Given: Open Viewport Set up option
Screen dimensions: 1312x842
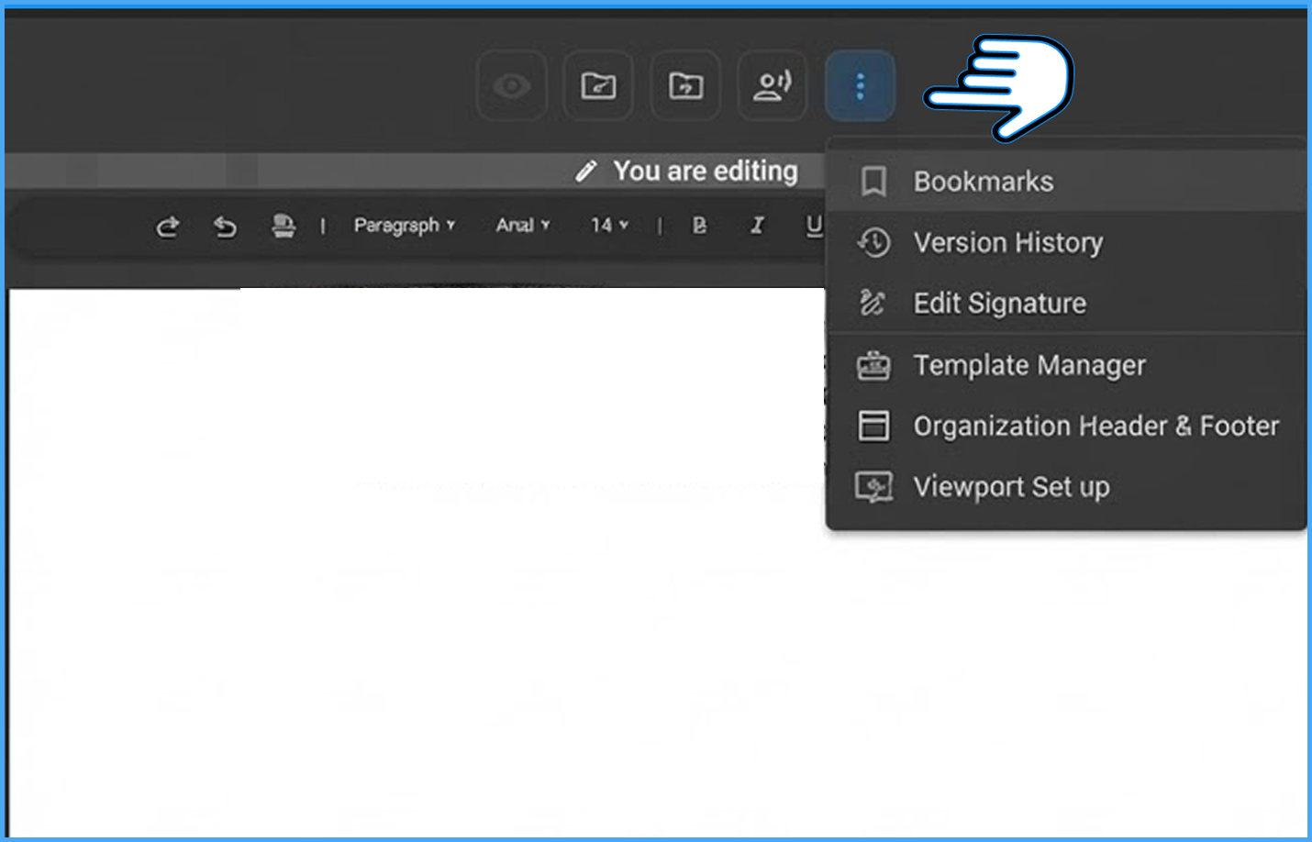Looking at the screenshot, I should point(1066,486).
